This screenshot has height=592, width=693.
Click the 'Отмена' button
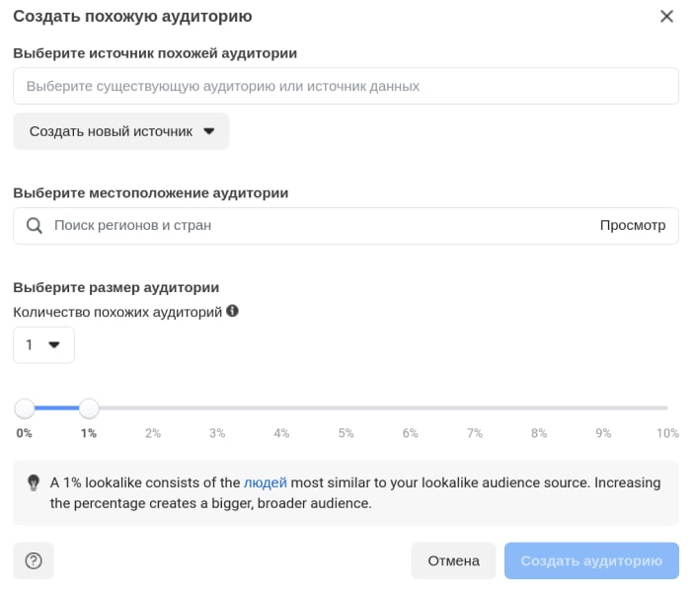tap(453, 560)
